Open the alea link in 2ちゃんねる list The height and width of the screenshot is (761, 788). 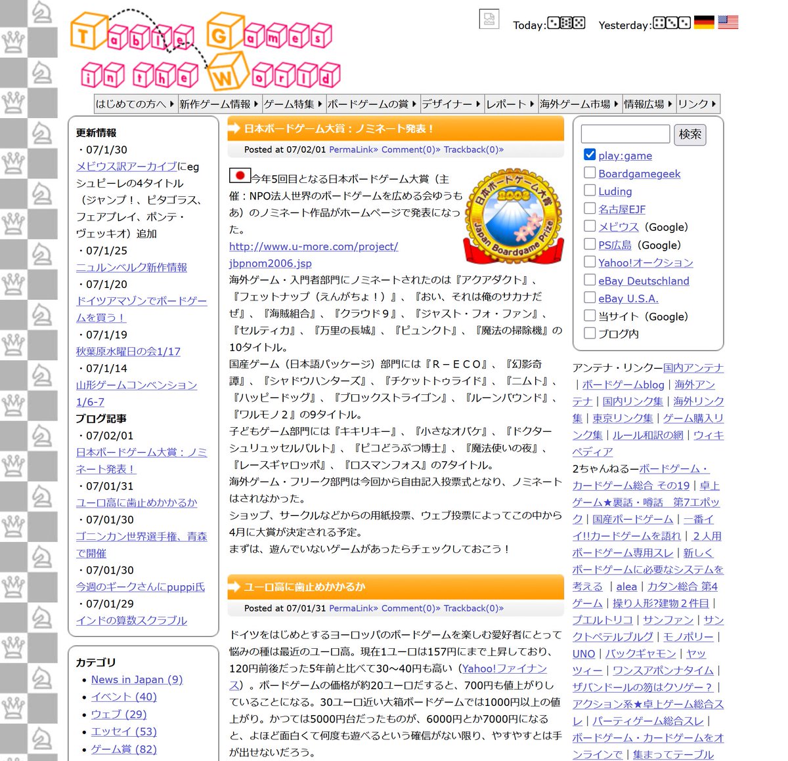[x=626, y=586]
